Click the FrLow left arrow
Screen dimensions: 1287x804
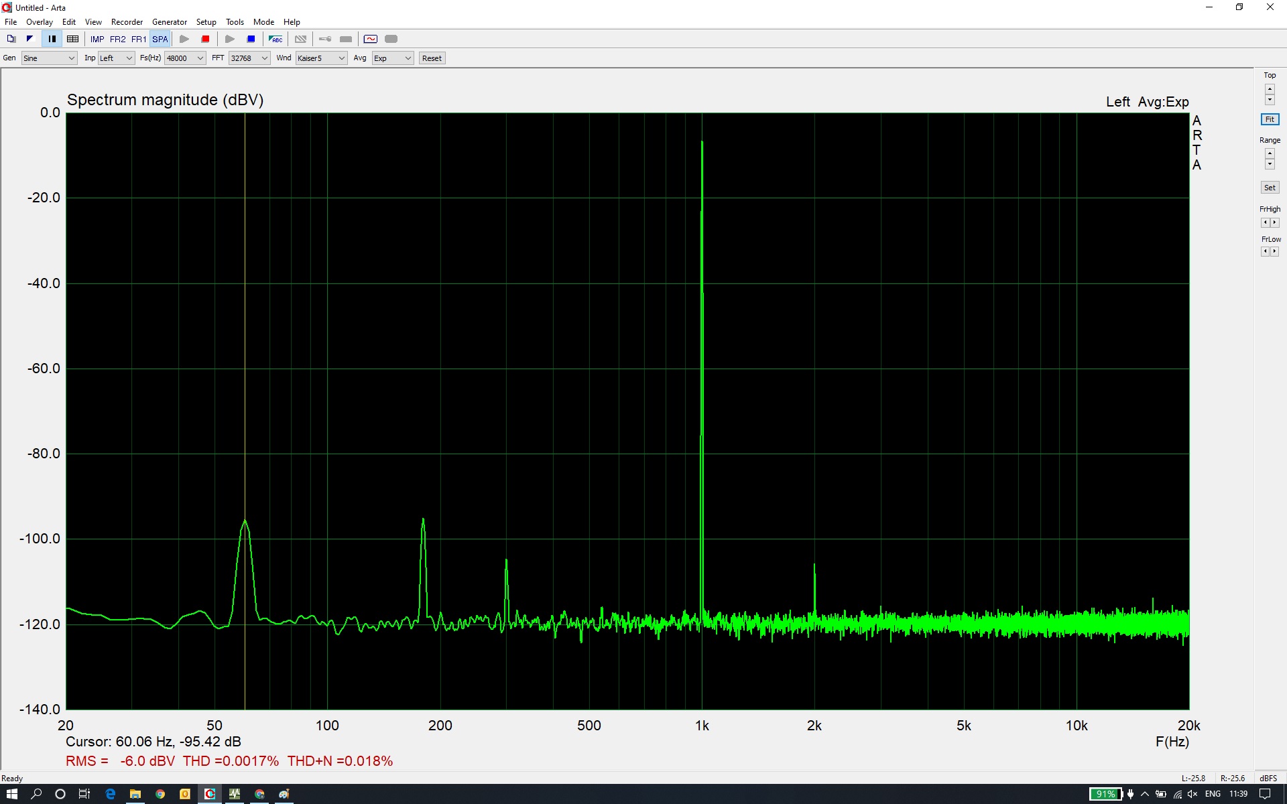click(1265, 251)
